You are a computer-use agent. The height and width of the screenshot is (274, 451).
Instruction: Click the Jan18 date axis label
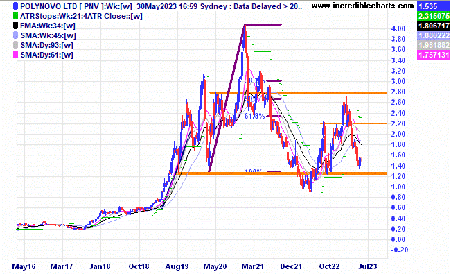click(100, 266)
